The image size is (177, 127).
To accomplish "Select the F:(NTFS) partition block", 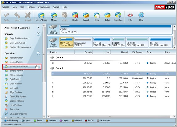I will 118,42.
